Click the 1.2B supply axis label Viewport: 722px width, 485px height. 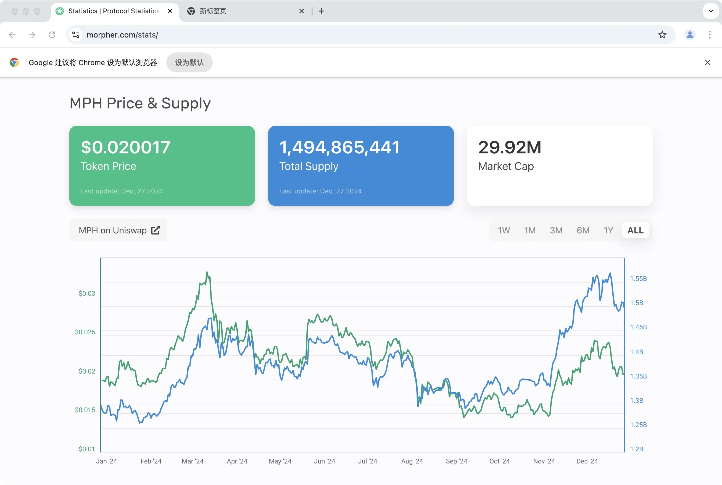pyautogui.click(x=637, y=449)
